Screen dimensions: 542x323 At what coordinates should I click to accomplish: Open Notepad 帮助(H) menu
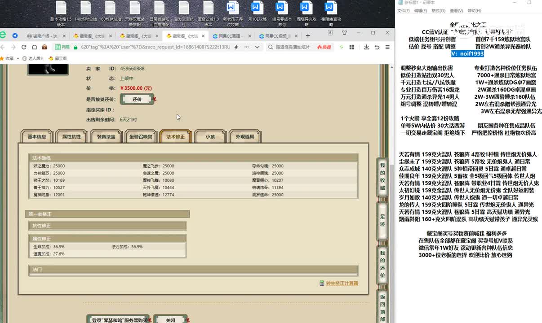pos(474,11)
